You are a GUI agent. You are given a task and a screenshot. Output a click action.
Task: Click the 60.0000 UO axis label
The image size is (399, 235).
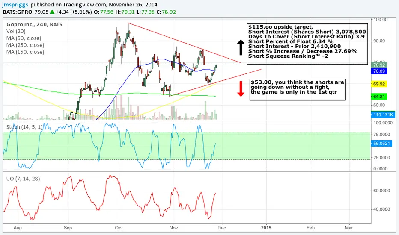tap(381, 191)
